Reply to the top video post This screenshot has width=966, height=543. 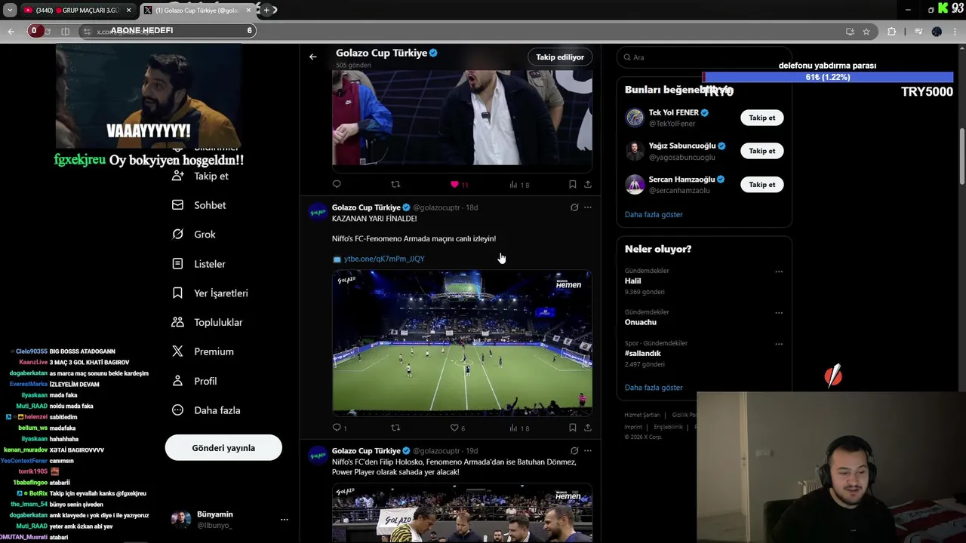click(x=337, y=184)
